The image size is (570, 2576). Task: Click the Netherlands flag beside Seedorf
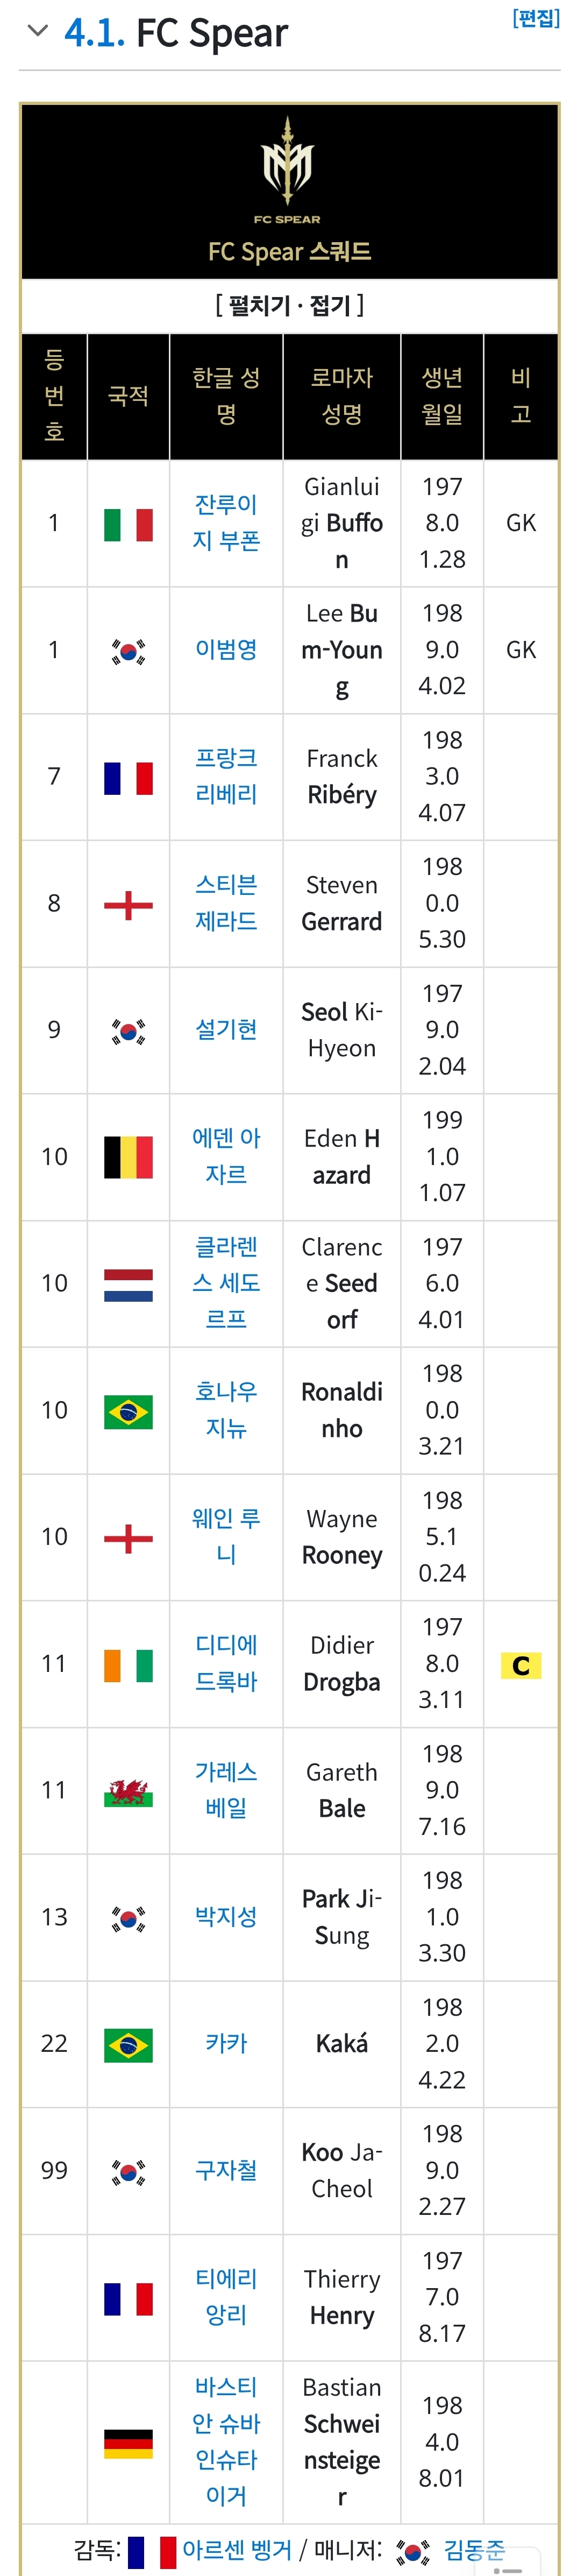tap(128, 1285)
